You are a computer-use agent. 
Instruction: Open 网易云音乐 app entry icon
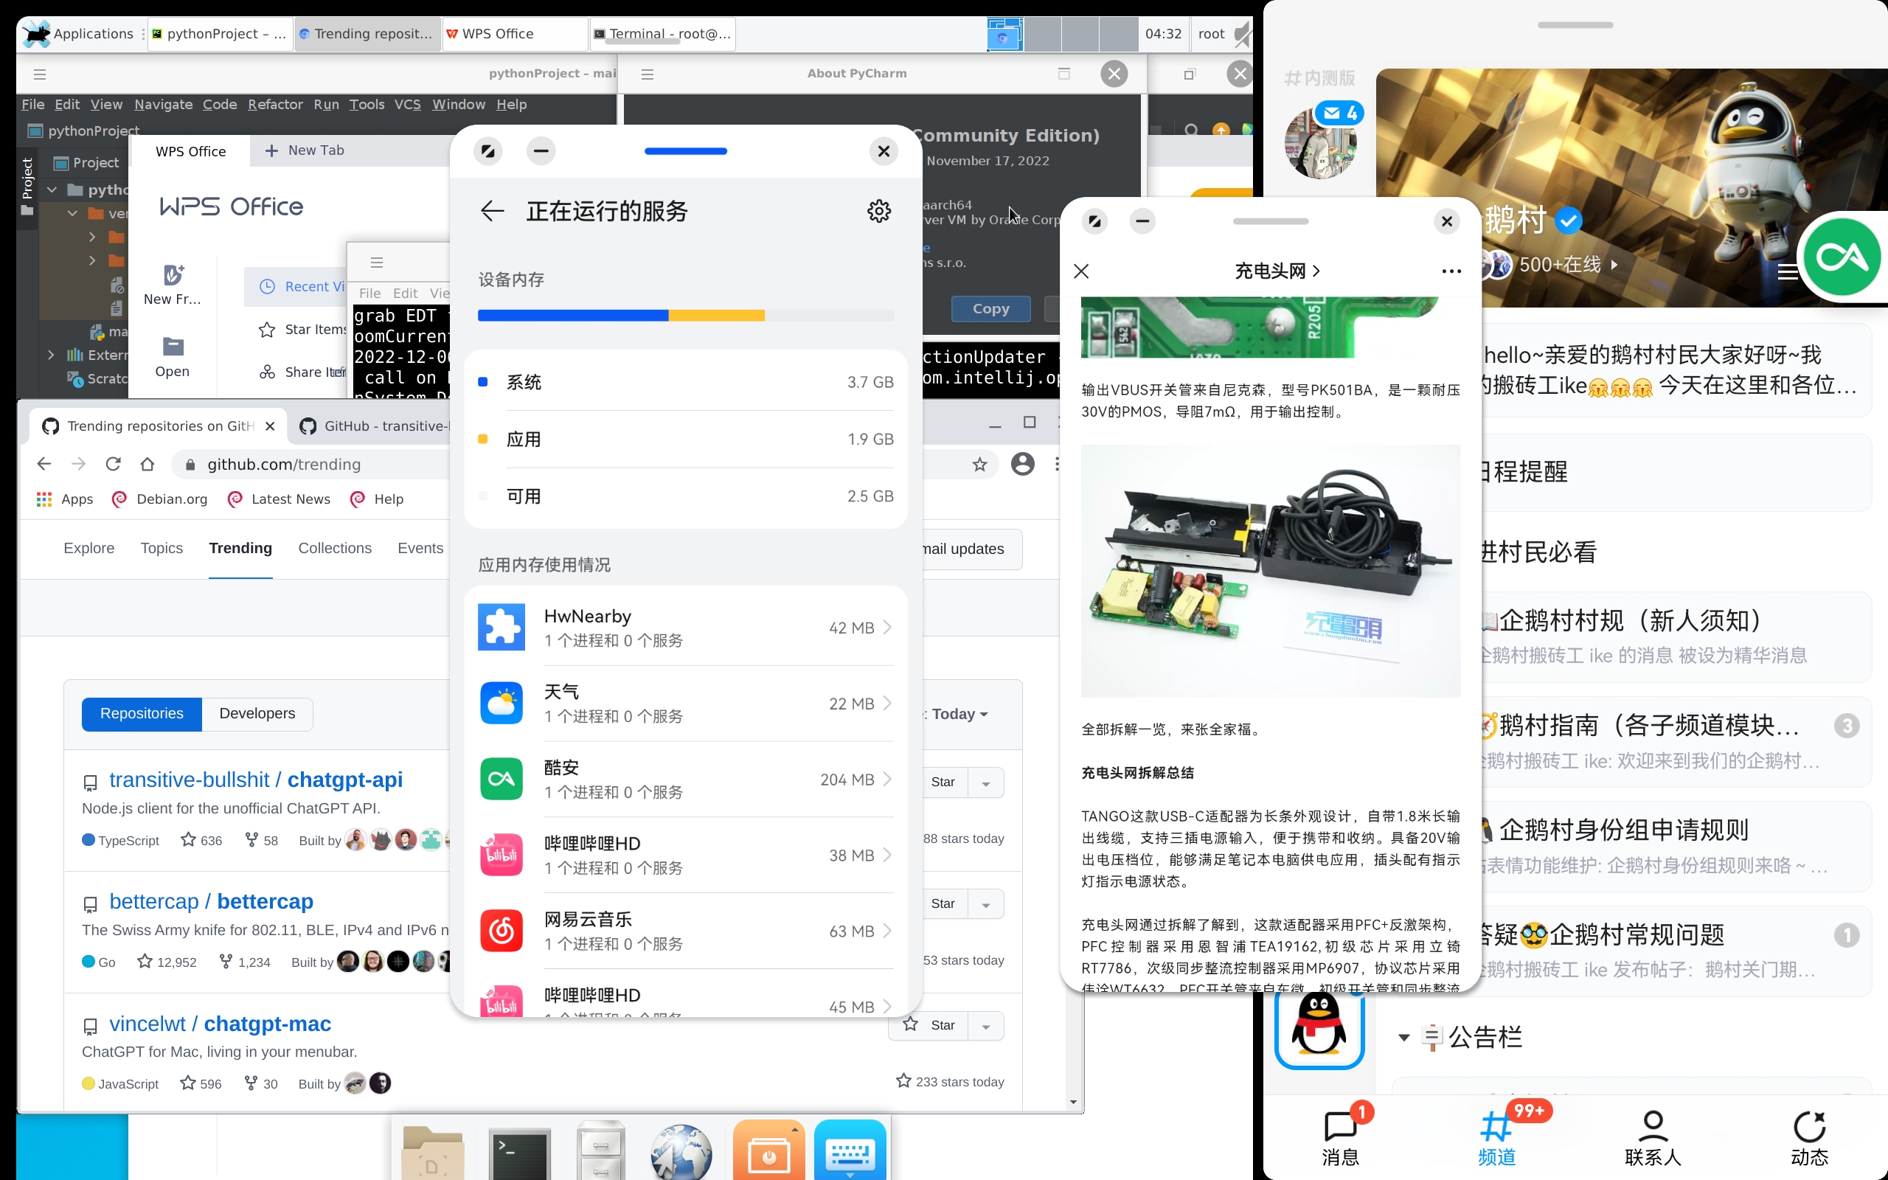[501, 930]
